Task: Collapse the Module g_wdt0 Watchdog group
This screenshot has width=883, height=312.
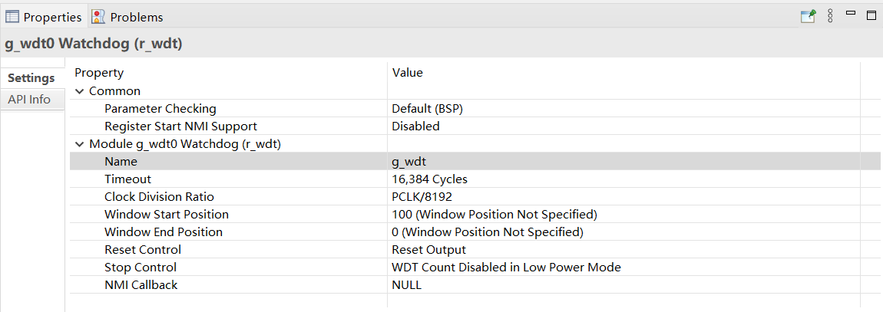Action: [80, 144]
